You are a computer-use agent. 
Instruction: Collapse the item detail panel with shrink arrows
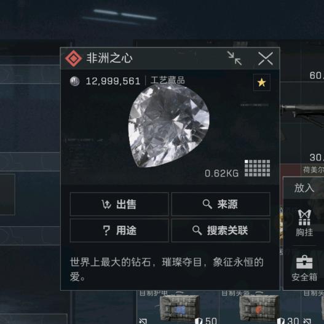[x=234, y=58]
